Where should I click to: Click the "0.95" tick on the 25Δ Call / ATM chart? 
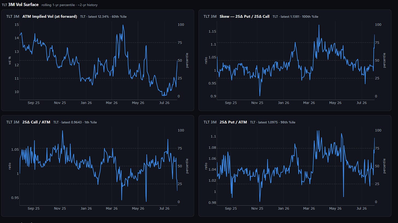tap(15, 198)
